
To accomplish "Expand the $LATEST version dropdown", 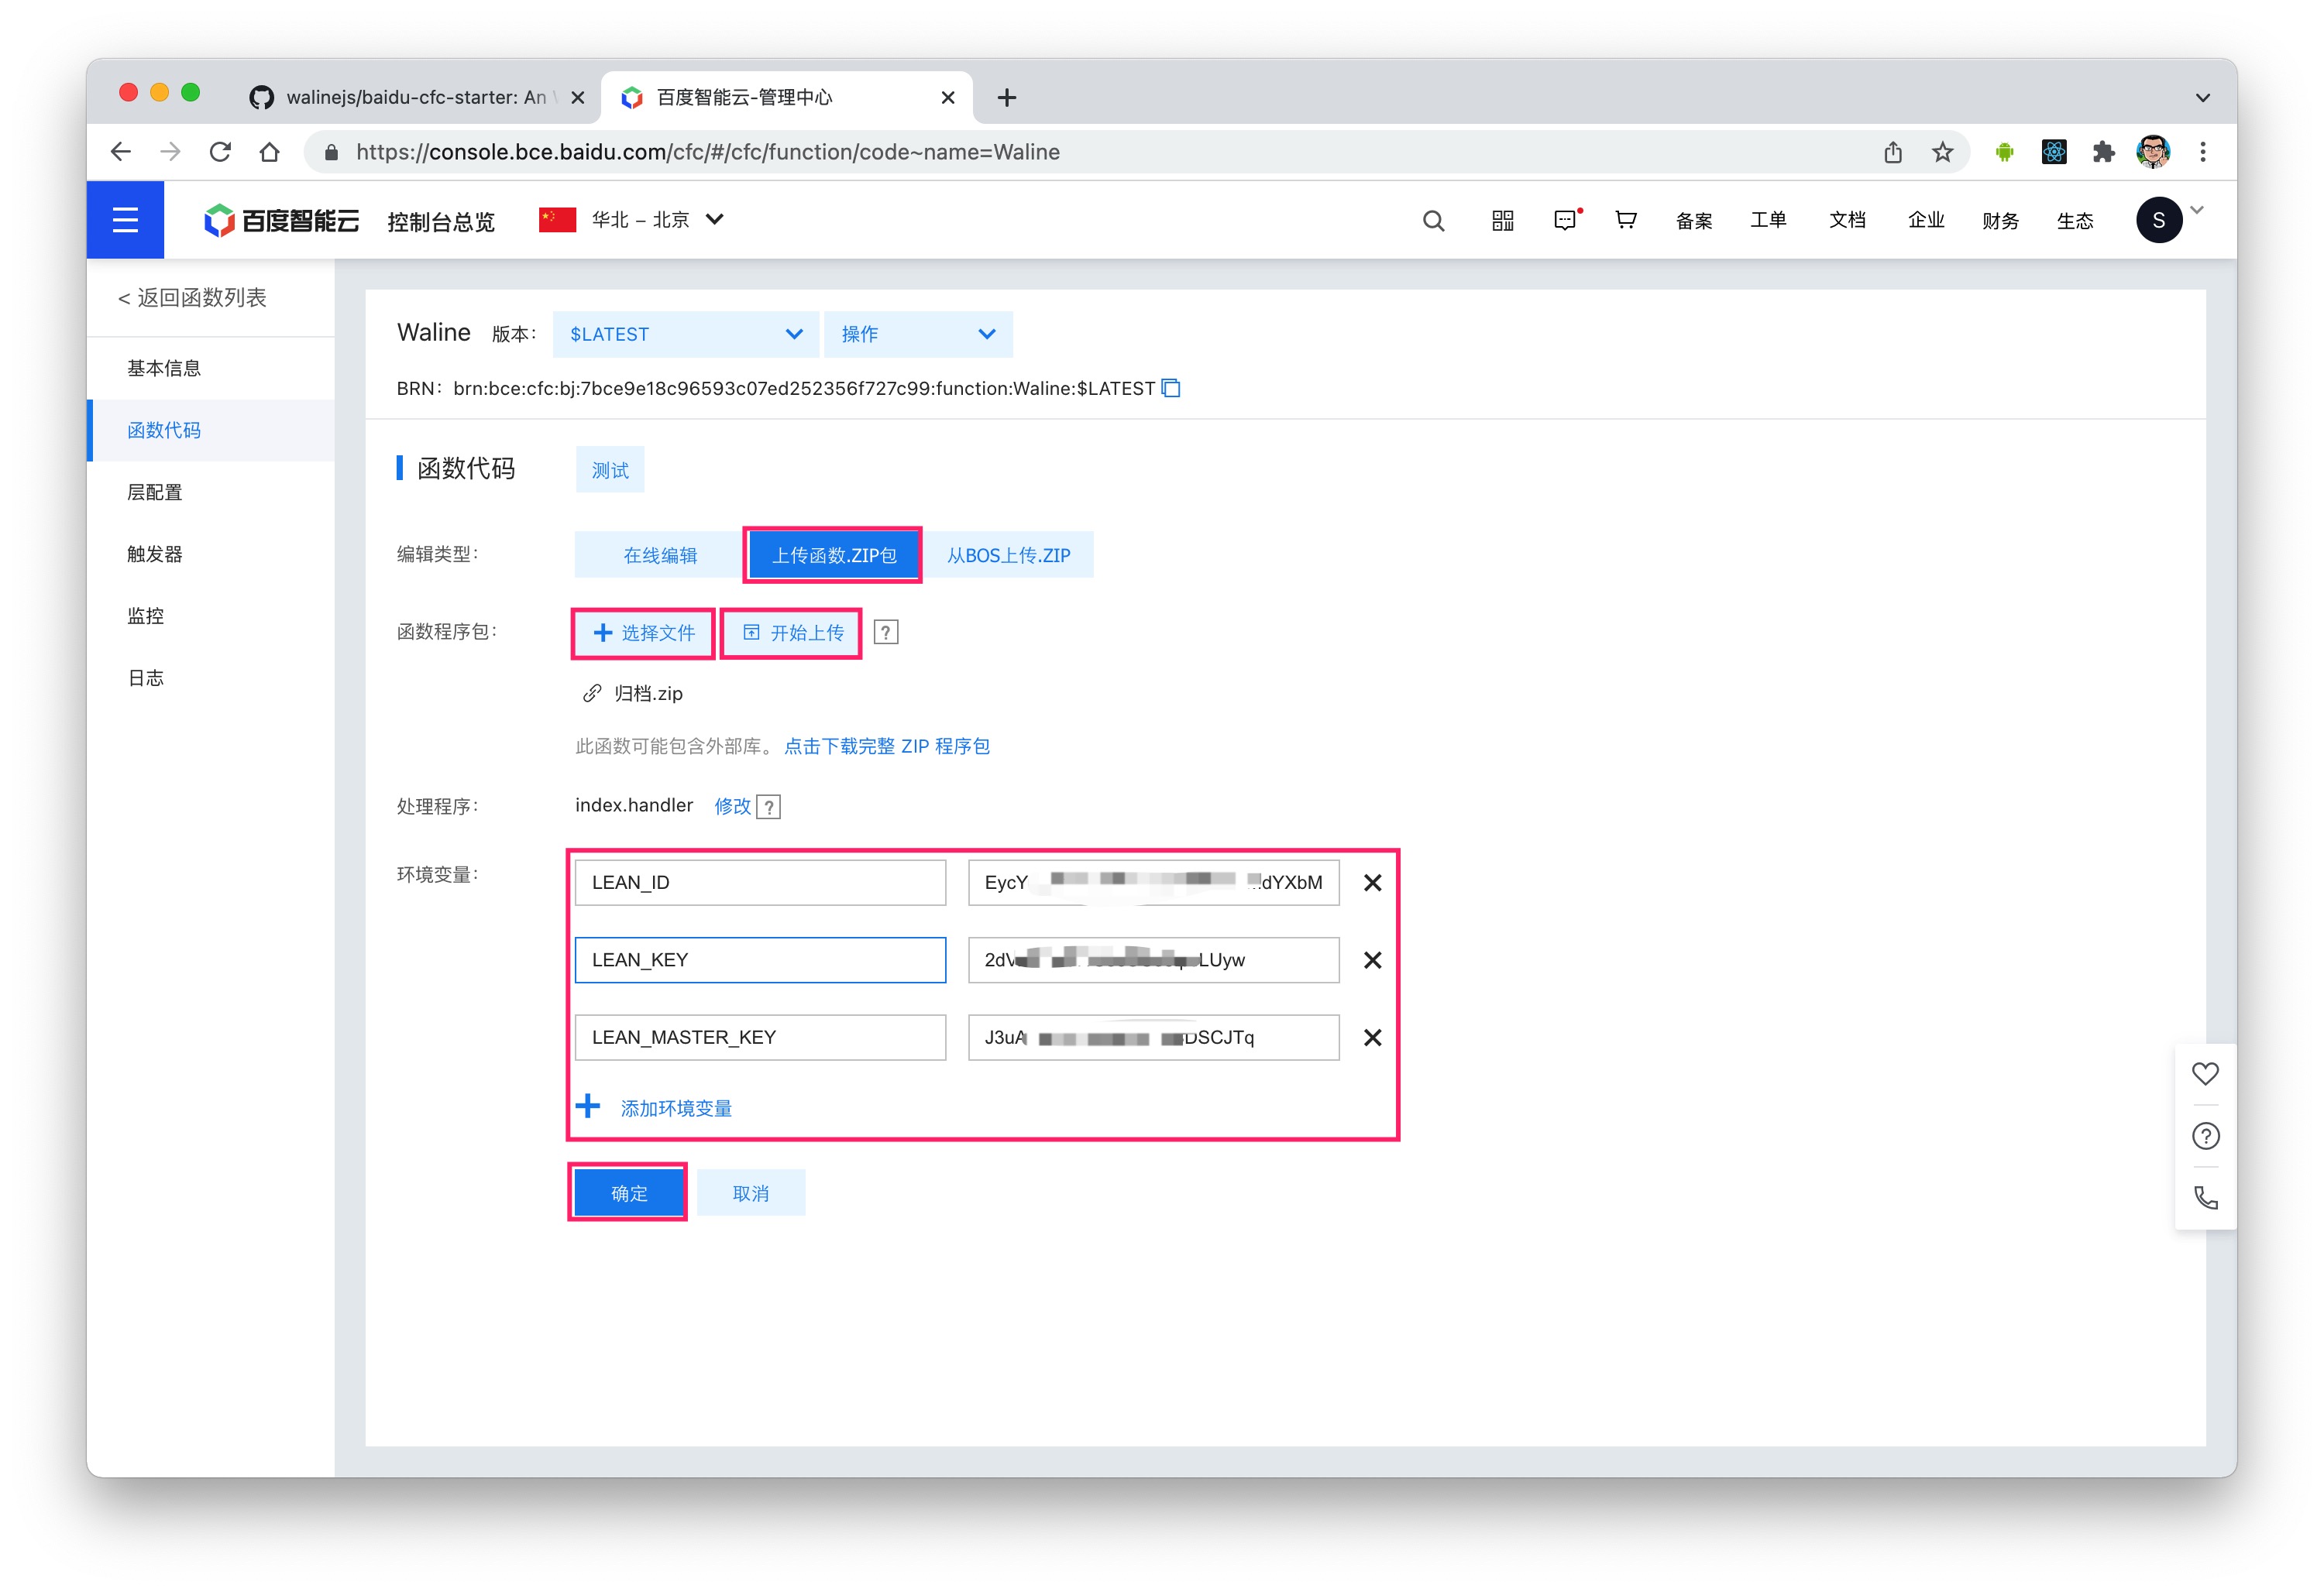I will point(685,334).
